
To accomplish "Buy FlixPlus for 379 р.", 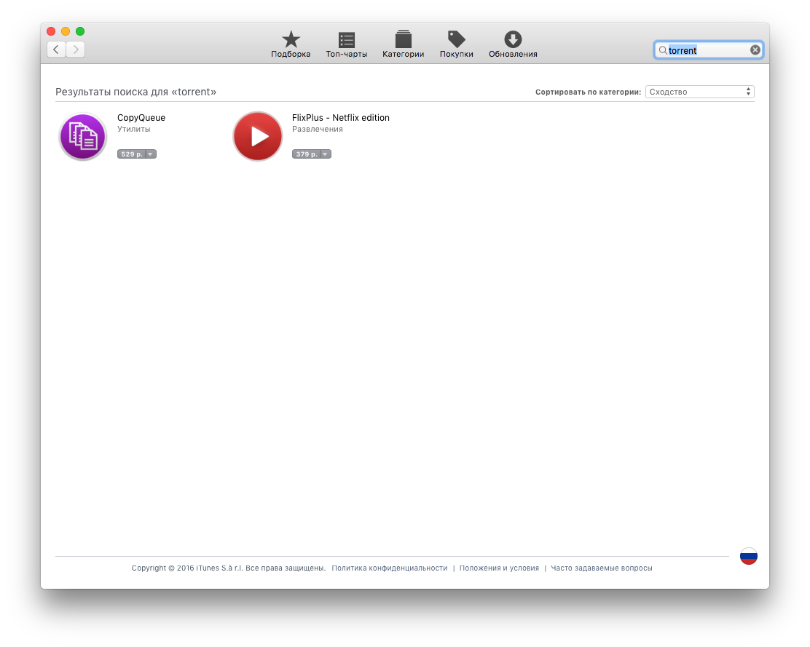I will pos(307,154).
